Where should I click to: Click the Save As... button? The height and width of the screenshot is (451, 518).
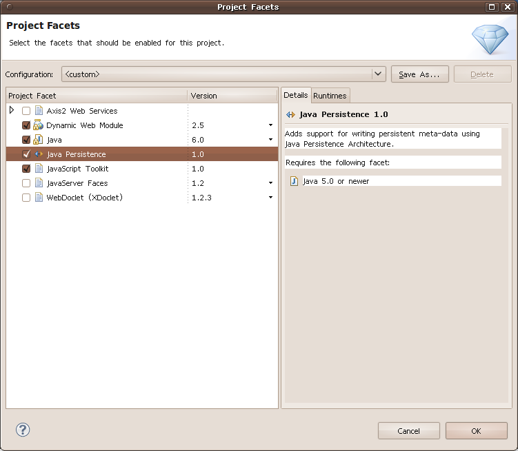tap(419, 74)
